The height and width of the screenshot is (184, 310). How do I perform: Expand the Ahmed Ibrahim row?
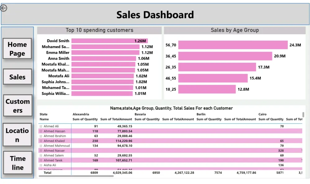click(41, 136)
